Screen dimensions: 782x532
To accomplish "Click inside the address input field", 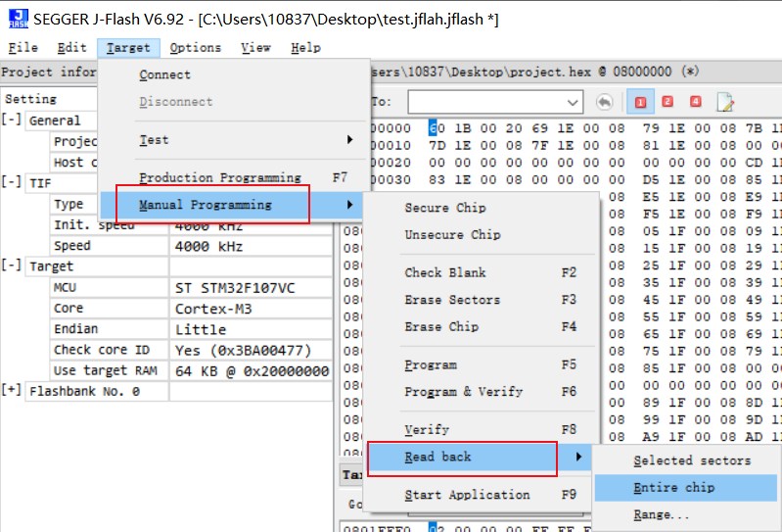I will pos(486,102).
